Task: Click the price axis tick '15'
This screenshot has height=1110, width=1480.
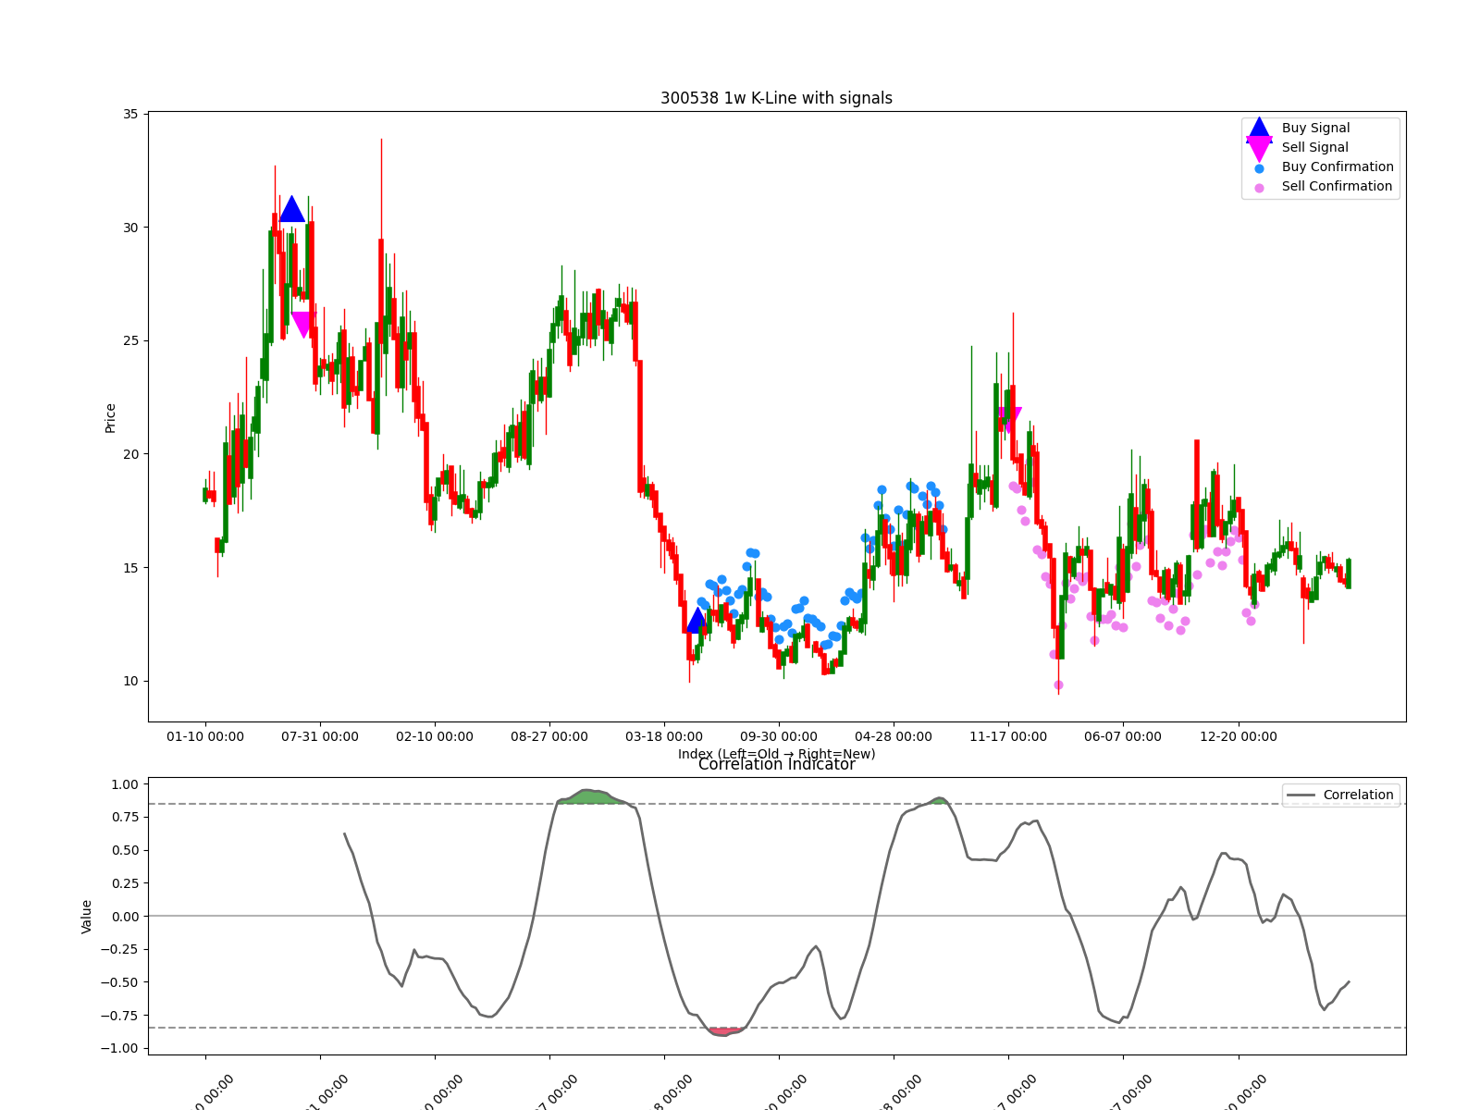Action: coord(130,568)
